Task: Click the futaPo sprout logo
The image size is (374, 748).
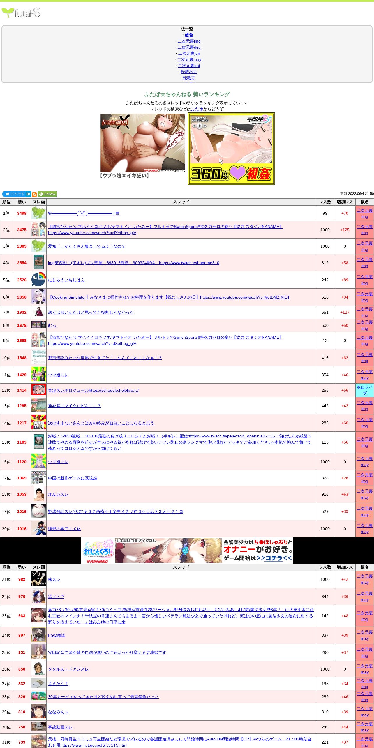Action: click(21, 13)
